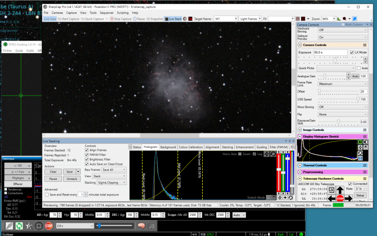Viewport: 377px width, 236px height.
Task: Open the Stacking Sigma Clipping dropdown
Action: [112, 183]
